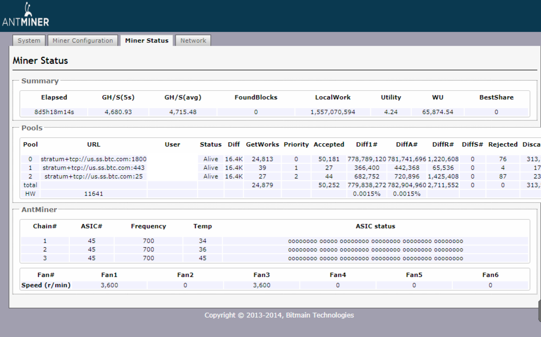Click ASIC status row for chain 1
The image size is (541, 337).
[375, 241]
